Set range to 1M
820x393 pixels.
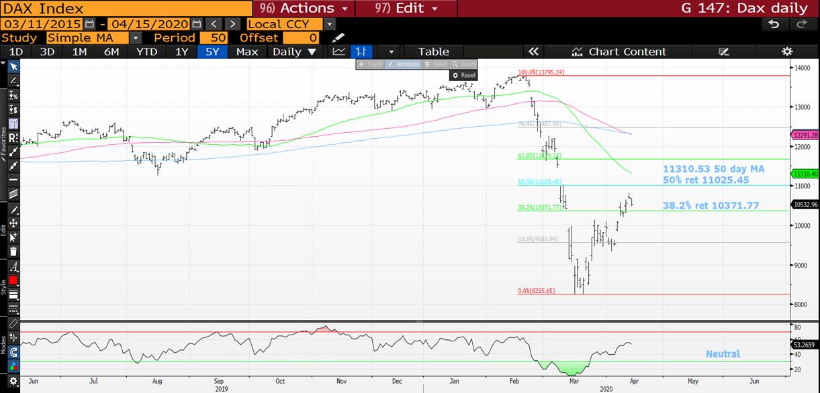(x=79, y=52)
